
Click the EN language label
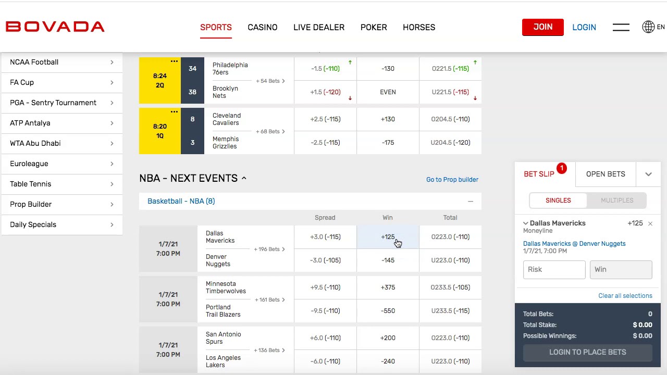tap(661, 27)
